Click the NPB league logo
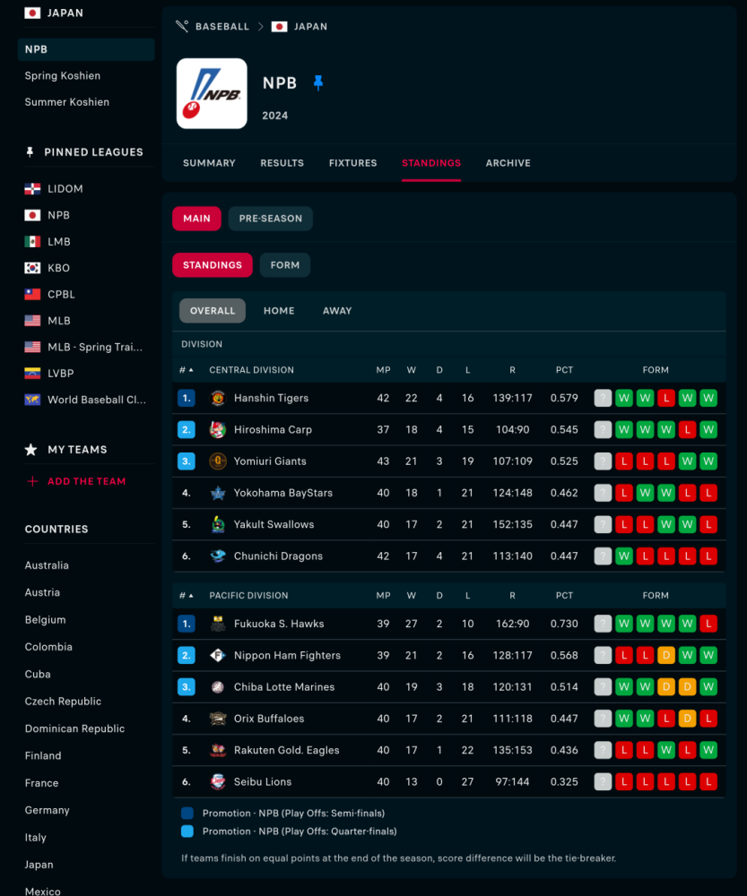 (212, 94)
